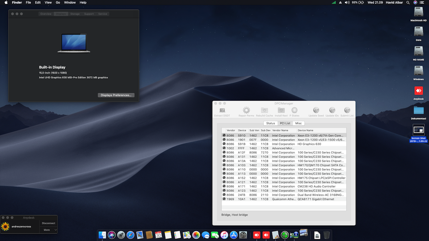The height and width of the screenshot is (241, 429).
Task: Expand the More dropdown in AnyDesk panel
Action: [49, 230]
